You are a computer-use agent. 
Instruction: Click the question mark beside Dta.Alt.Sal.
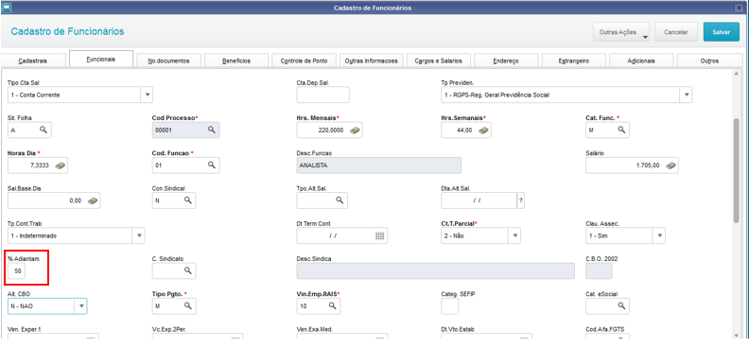(521, 200)
